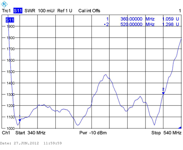Viewport: 183px width, 150px height.
Task: Click the 1.059 U marker 1 value
Action: [x=170, y=19]
